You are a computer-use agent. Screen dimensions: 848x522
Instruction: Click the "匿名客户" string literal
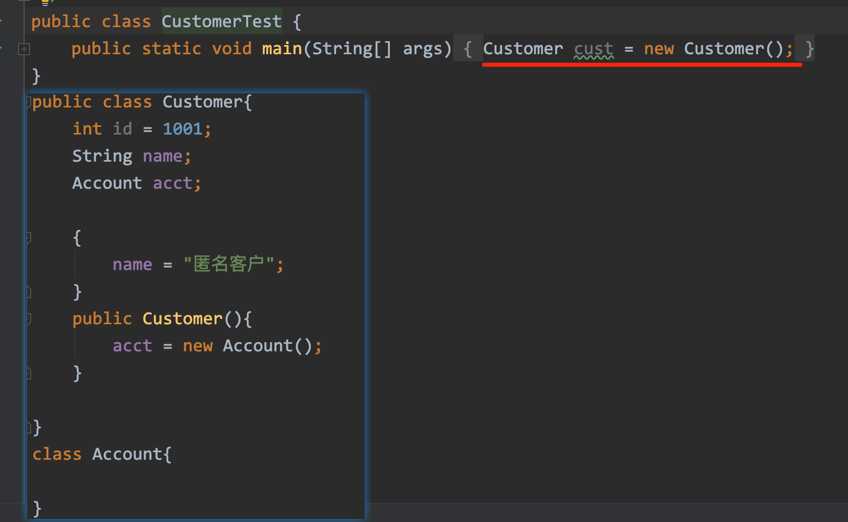tap(229, 265)
